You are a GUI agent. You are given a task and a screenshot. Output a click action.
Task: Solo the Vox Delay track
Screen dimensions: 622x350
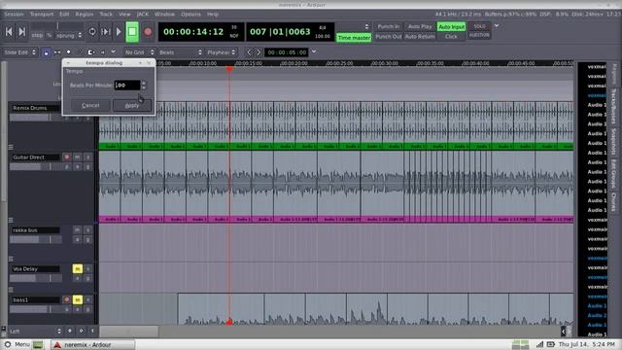coord(88,269)
